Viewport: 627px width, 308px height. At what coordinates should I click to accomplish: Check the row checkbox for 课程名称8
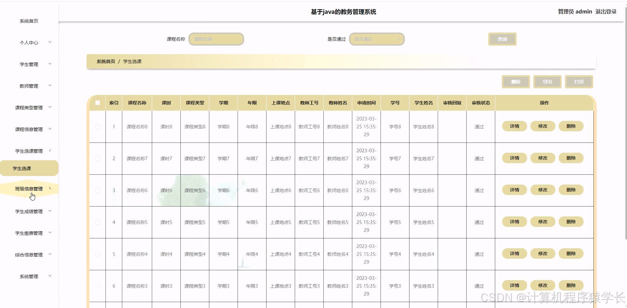[97, 126]
